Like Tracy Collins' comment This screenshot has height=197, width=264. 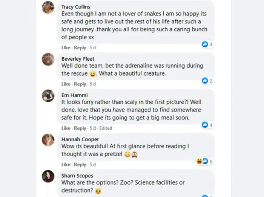(x=66, y=48)
